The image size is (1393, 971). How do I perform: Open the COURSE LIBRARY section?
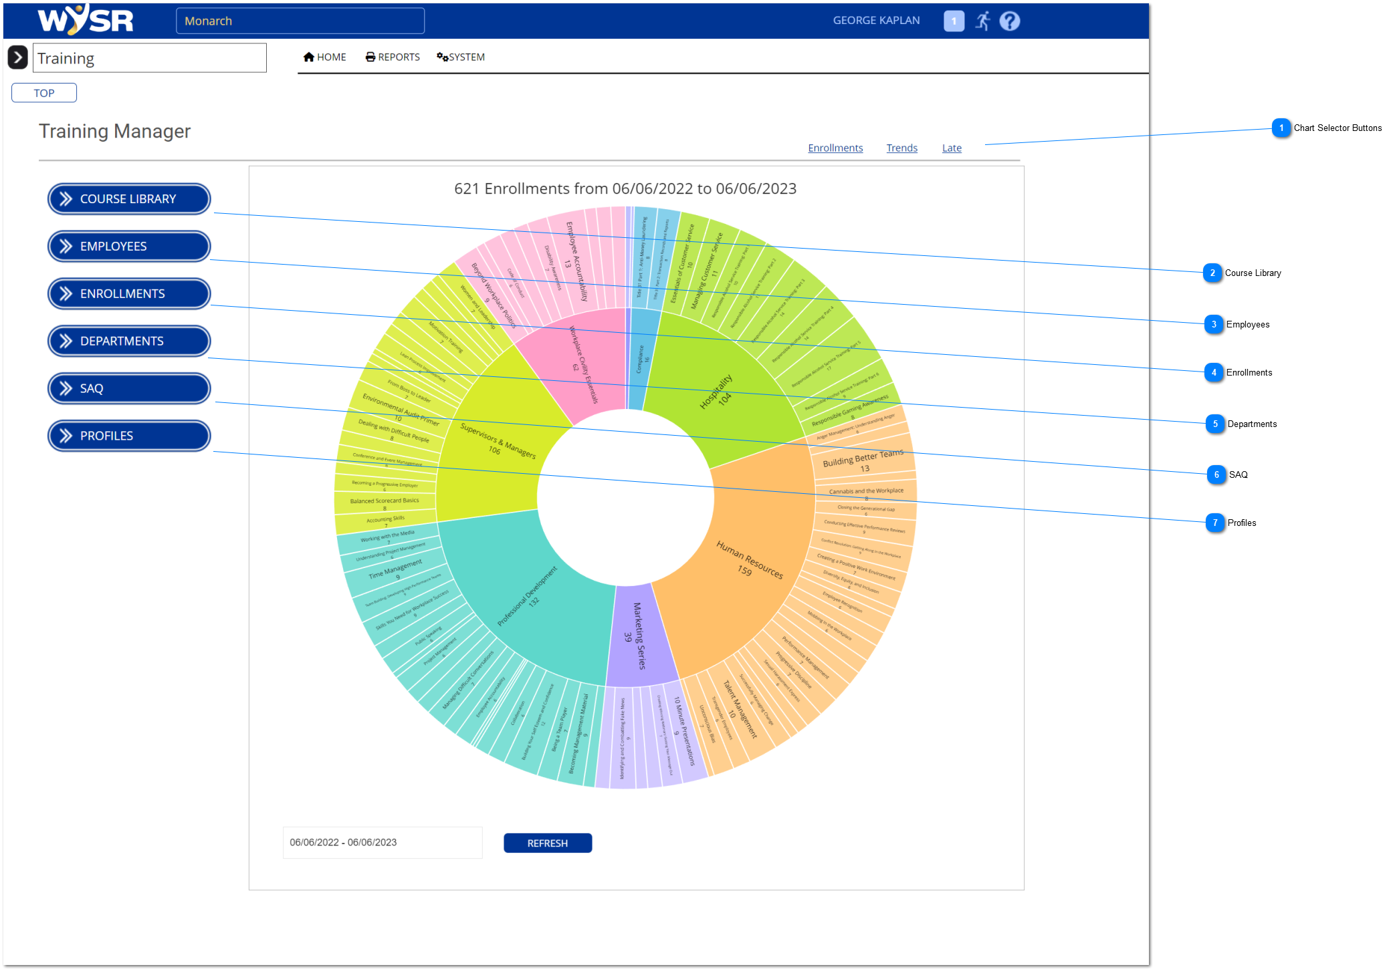[129, 199]
